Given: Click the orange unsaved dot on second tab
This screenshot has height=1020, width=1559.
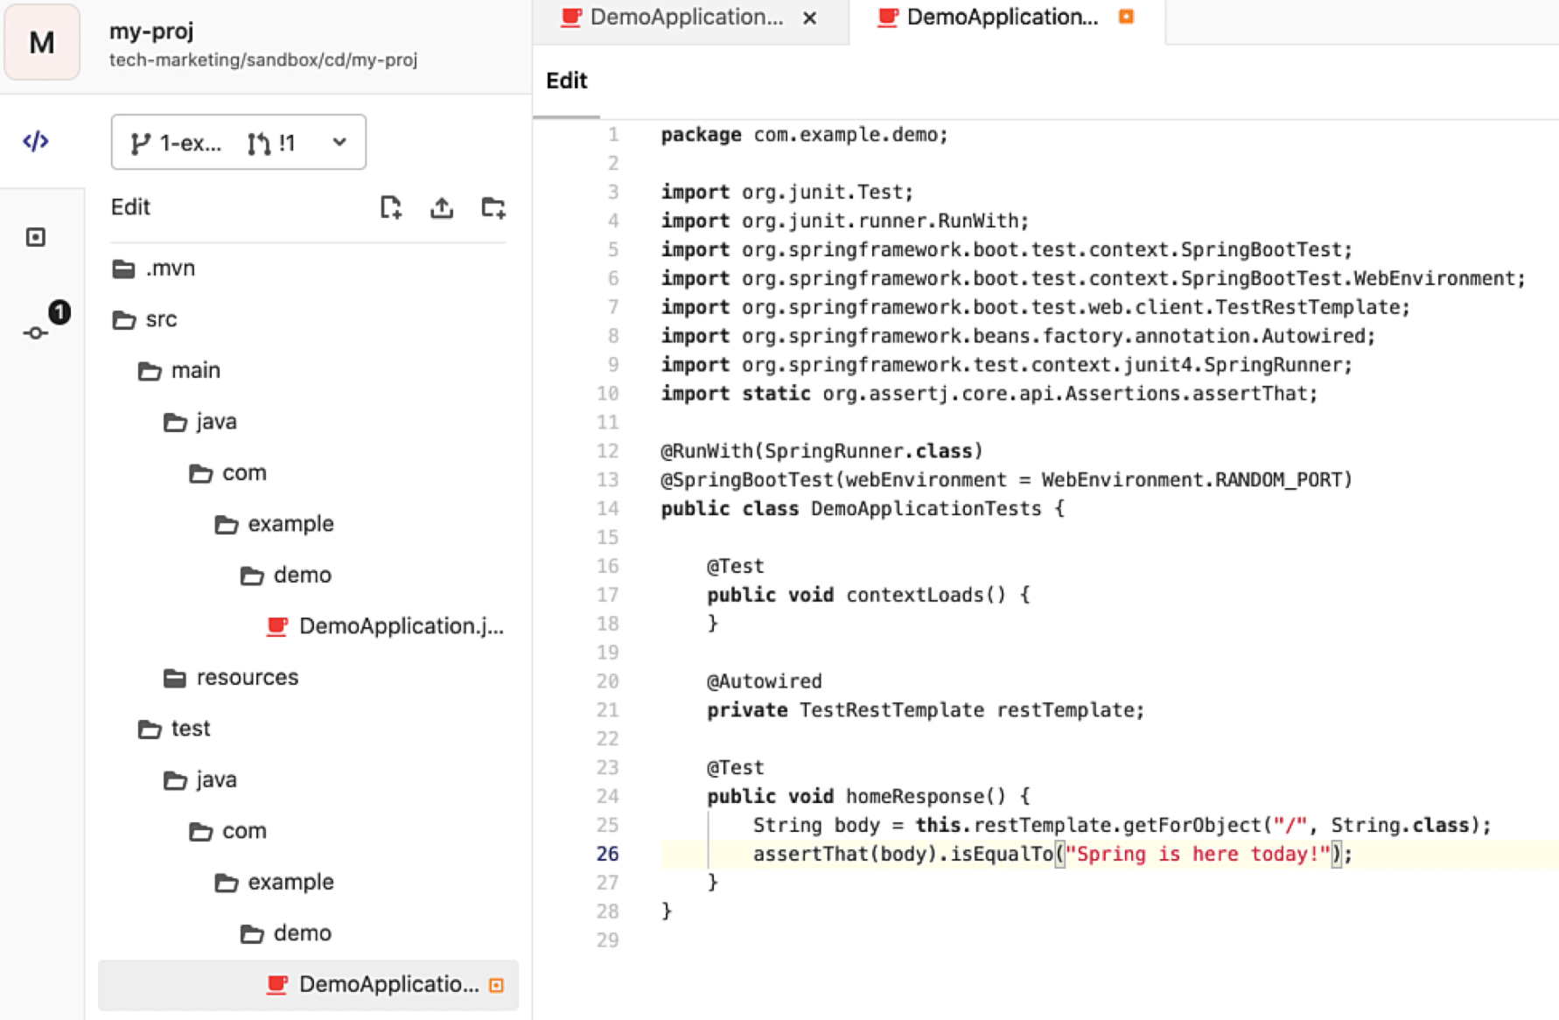Looking at the screenshot, I should click(x=1127, y=16).
